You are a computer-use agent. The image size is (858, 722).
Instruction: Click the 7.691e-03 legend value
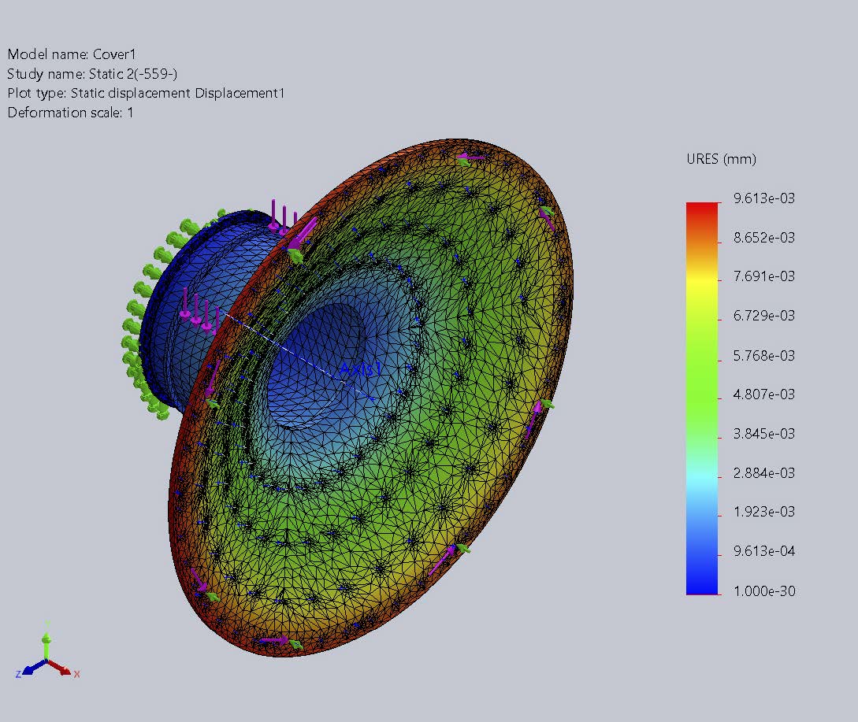(x=763, y=276)
